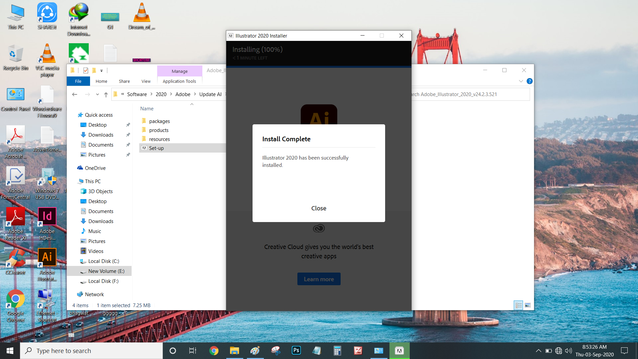638x359 pixels.
Task: Switch to large icons view toggle
Action: tap(528, 305)
